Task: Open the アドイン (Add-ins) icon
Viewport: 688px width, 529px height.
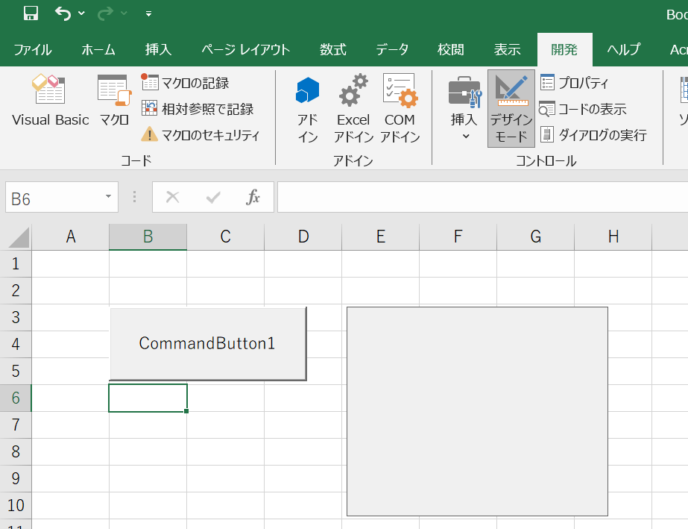Action: pyautogui.click(x=307, y=109)
